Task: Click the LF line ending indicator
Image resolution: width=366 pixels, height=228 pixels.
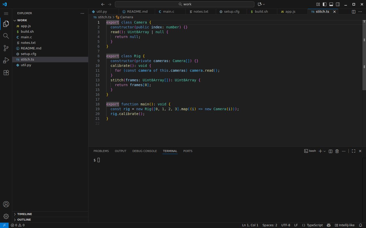Action: [x=296, y=225]
